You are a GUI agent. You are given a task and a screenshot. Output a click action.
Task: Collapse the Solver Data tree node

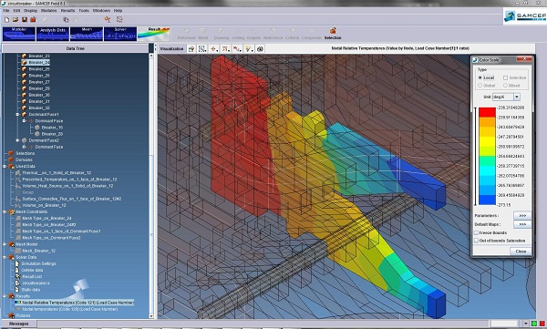[x=5, y=257]
